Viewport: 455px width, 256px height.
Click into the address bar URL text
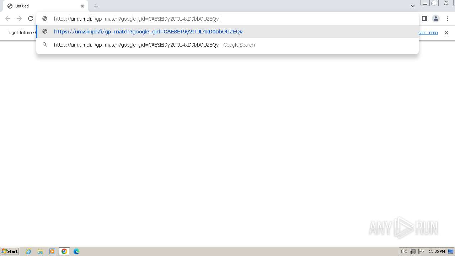136,19
